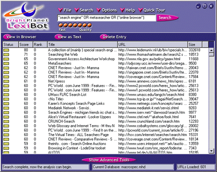Click the size value 332618

[194, 50]
